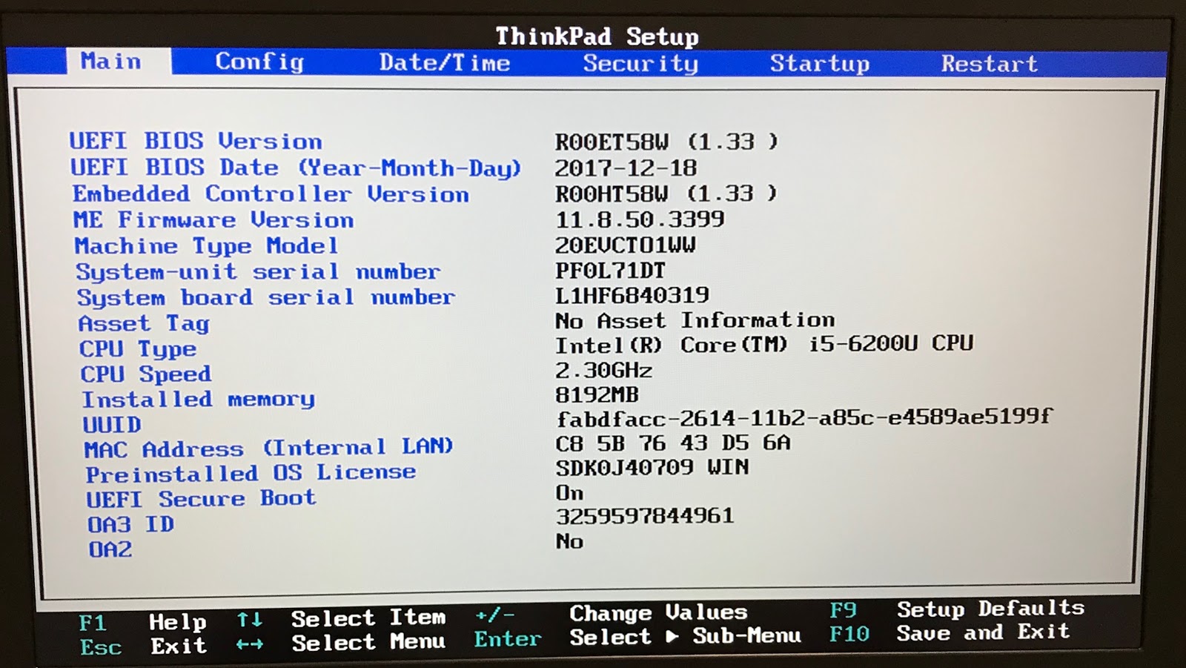
Task: Click the Select Item legend
Action: (x=368, y=618)
